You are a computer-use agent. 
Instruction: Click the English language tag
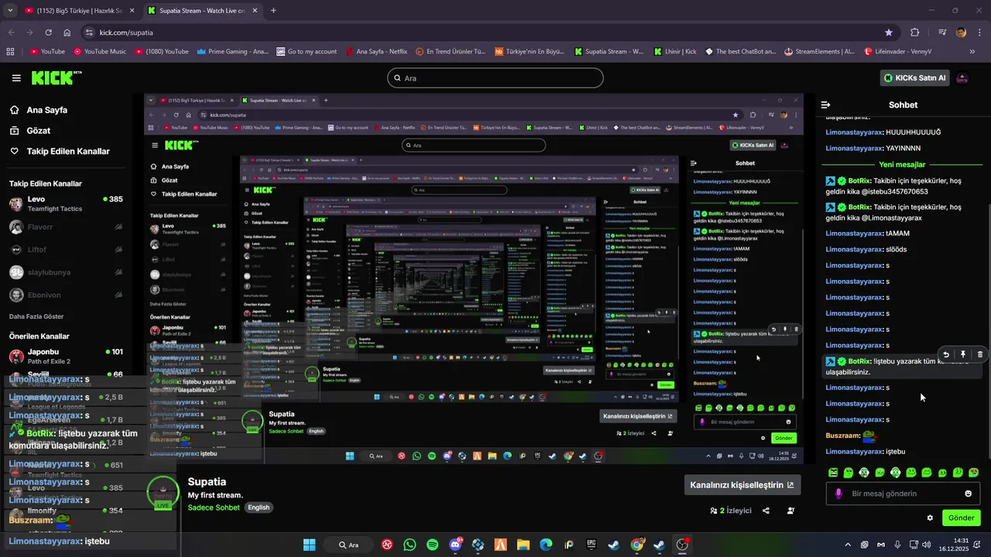(259, 507)
